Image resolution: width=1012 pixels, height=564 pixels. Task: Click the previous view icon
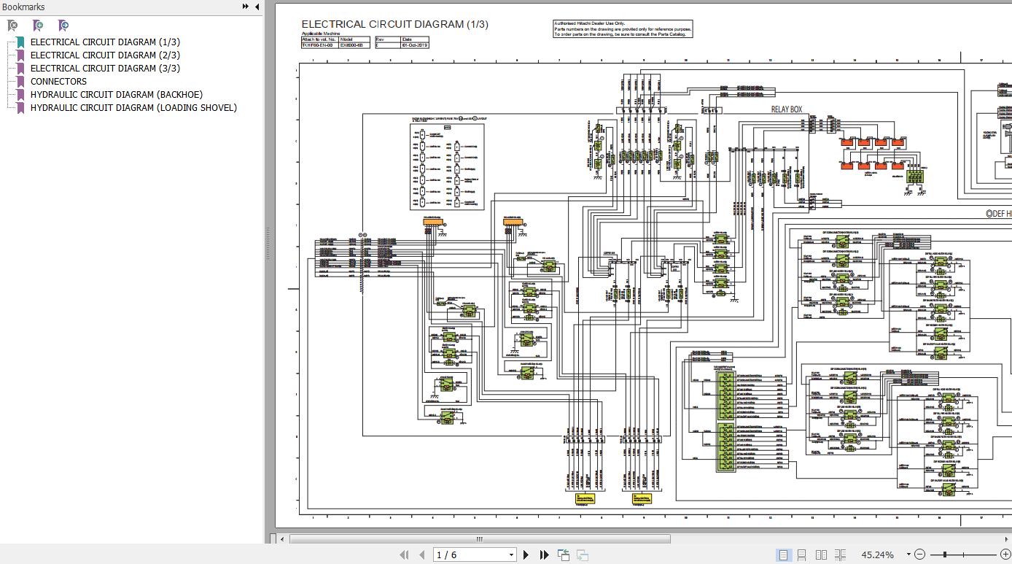pyautogui.click(x=564, y=555)
